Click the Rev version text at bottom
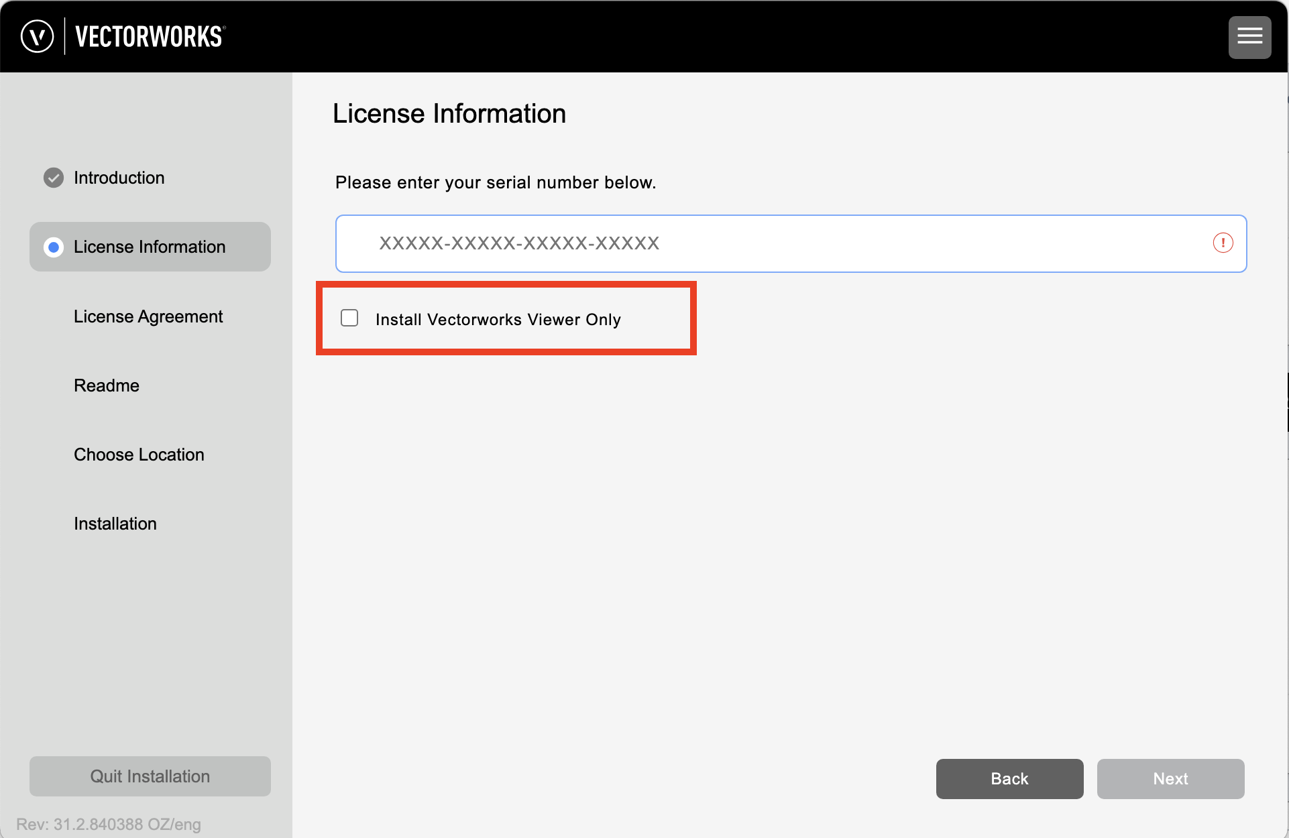The height and width of the screenshot is (838, 1289). 109,824
